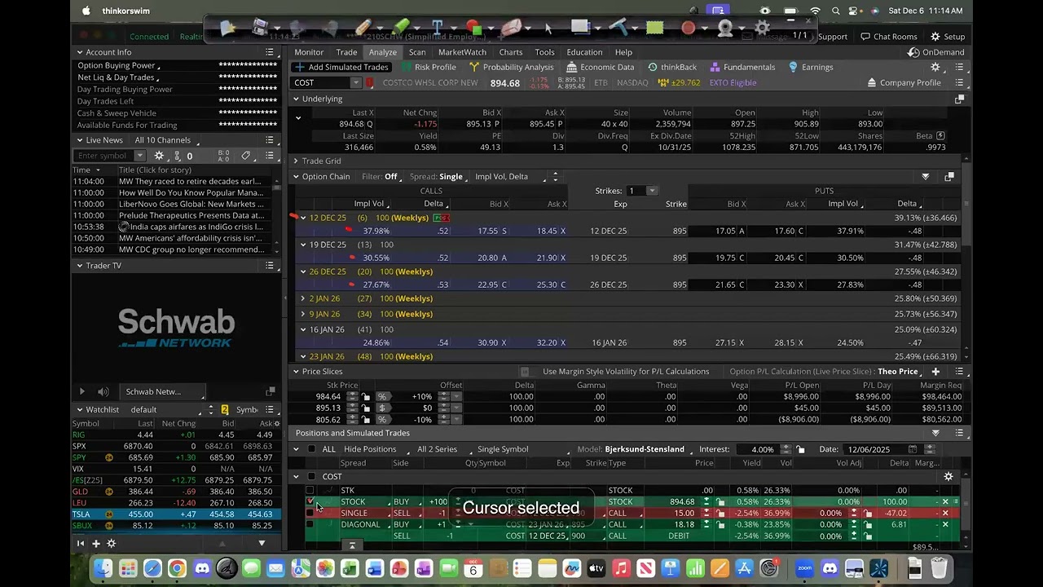Viewport: 1043px width, 587px height.
Task: Open Watchlist panel menu icon
Action: point(269,410)
